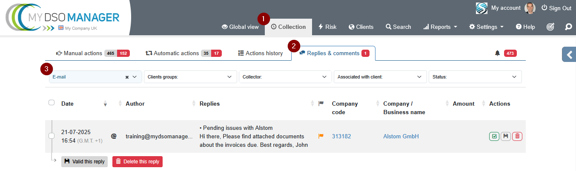Click the orange flag on Alstom reply
This screenshot has height=171, width=576.
tap(321, 136)
